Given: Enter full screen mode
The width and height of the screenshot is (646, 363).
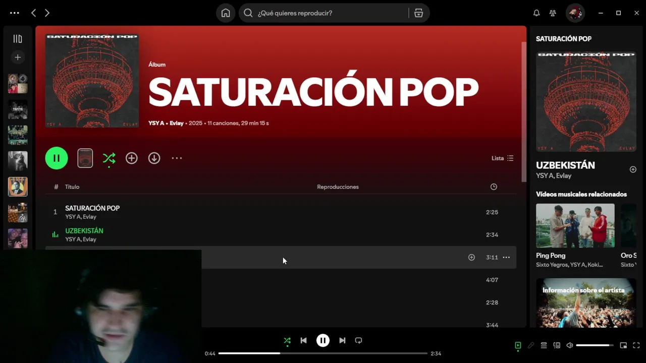Looking at the screenshot, I should [x=636, y=345].
